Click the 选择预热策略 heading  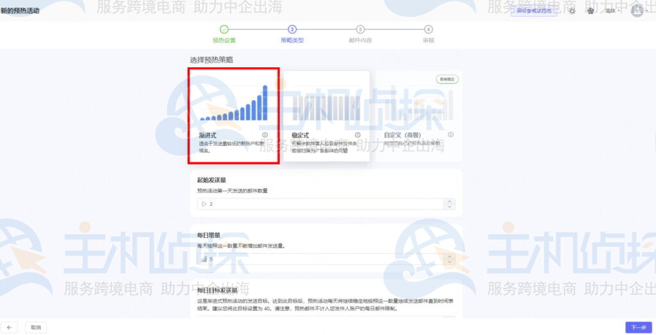coord(211,59)
